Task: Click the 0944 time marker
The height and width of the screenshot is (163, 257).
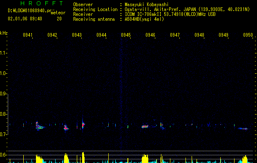Action: (x=101, y=35)
